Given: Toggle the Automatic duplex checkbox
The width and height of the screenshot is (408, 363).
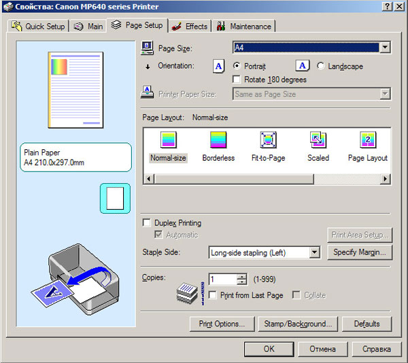Looking at the screenshot, I should [x=158, y=235].
